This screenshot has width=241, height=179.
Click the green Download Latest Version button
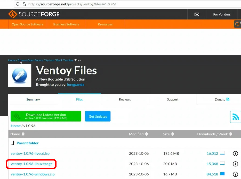[x=46, y=116]
